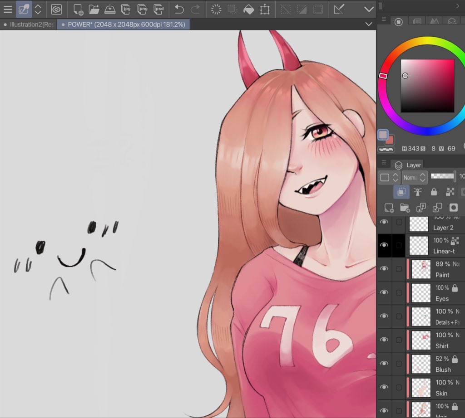Click the save document icon

pyautogui.click(x=110, y=10)
